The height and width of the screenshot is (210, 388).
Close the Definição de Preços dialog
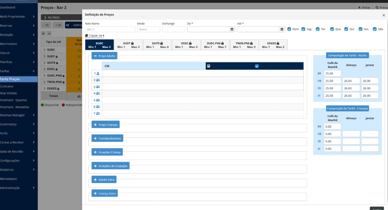click(384, 15)
